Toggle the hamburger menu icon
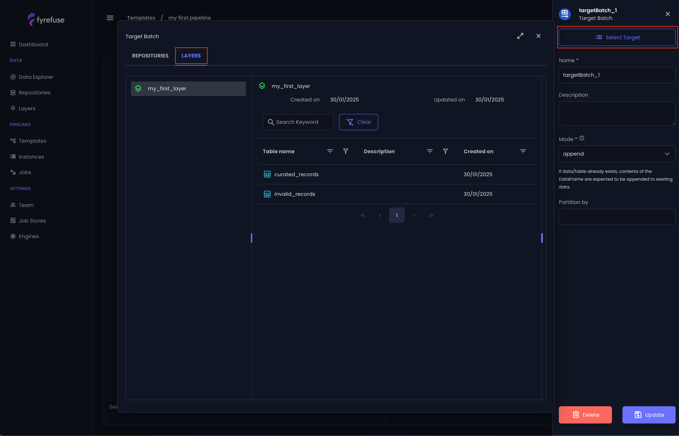This screenshot has height=436, width=679. tap(110, 18)
